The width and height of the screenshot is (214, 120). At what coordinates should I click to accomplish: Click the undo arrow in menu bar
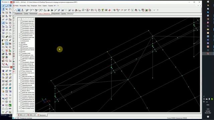[55, 6]
